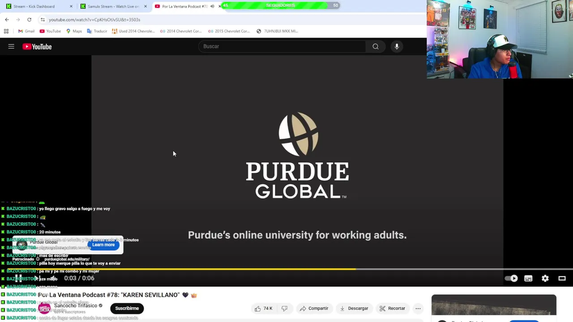Open the Maps bookmark
The width and height of the screenshot is (573, 322).
74,31
